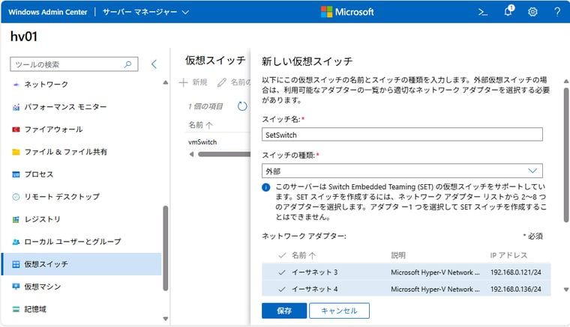
Task: Toggle the イーサネット 3 adapter checkmark
Action: click(x=282, y=272)
